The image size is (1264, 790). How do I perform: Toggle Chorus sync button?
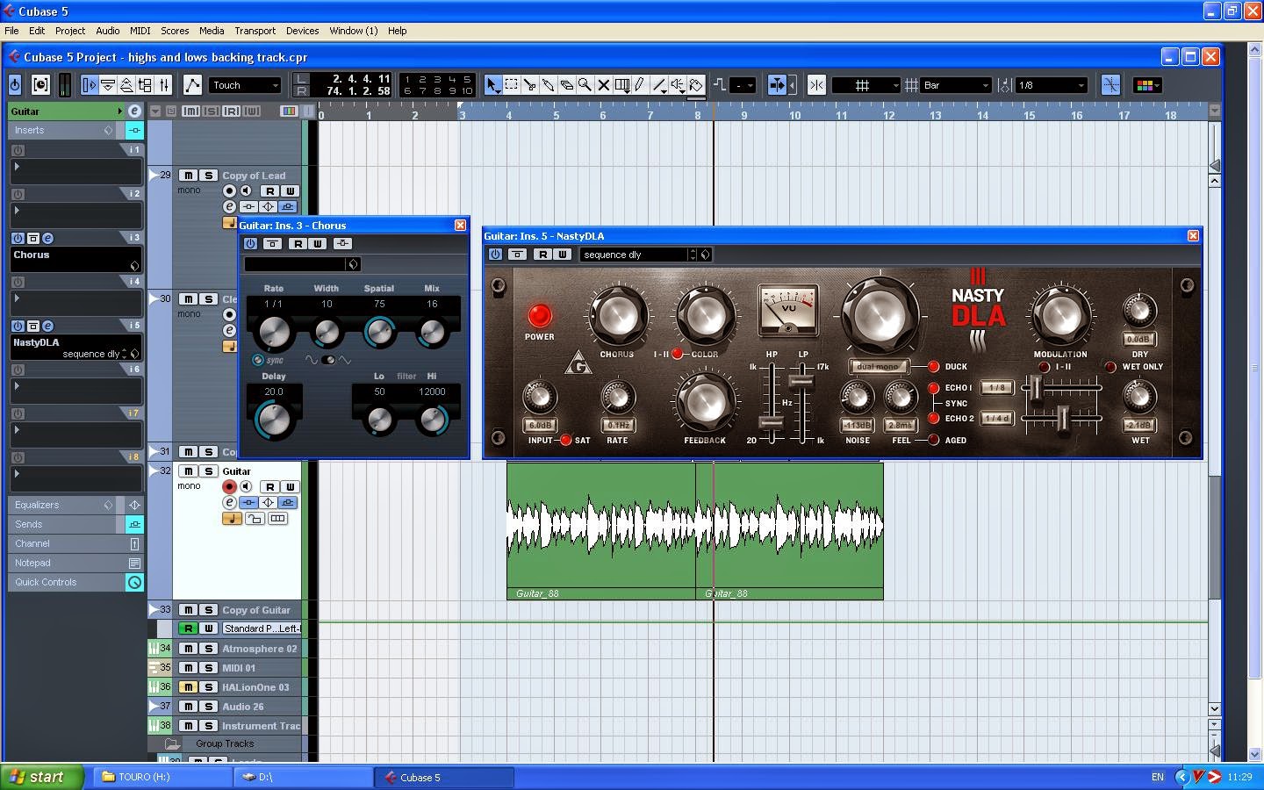(x=257, y=360)
